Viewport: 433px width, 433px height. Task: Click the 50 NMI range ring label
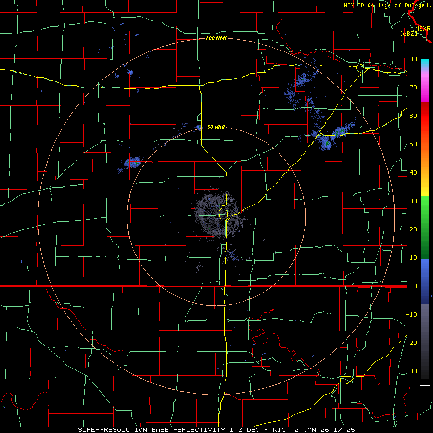pos(216,127)
